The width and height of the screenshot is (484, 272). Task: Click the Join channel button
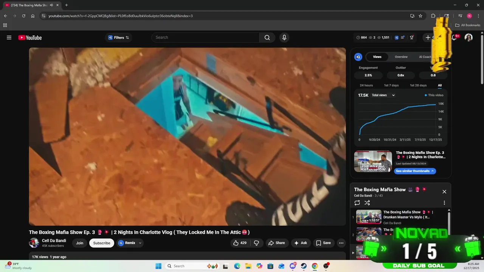pos(79,243)
